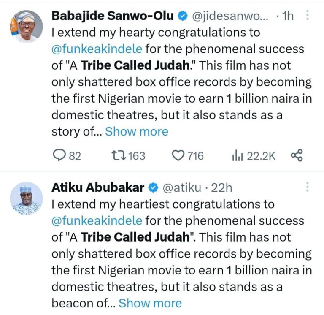
Task: Click Atiku Abubakar's verified badge
Action: [153, 188]
